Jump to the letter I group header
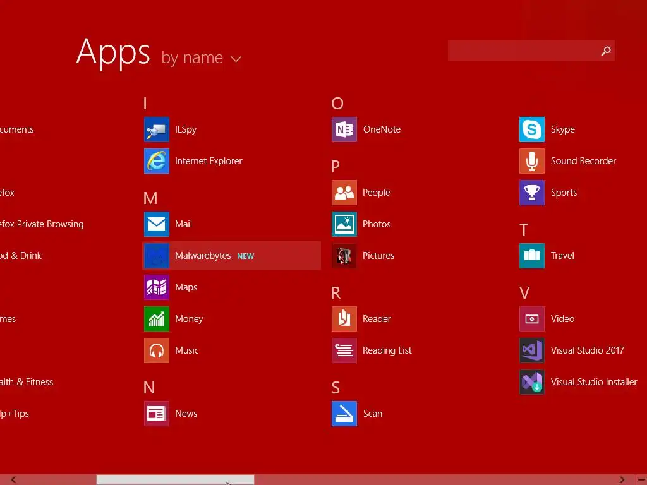This screenshot has width=647, height=485. coord(145,103)
